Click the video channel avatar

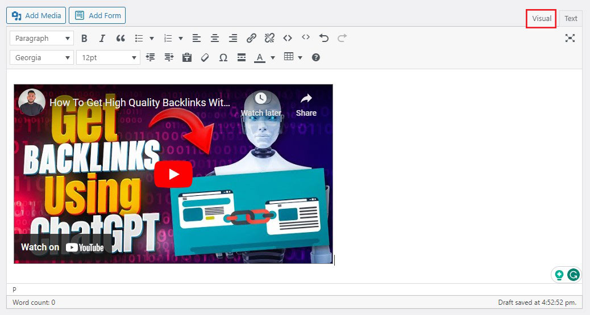[32, 102]
